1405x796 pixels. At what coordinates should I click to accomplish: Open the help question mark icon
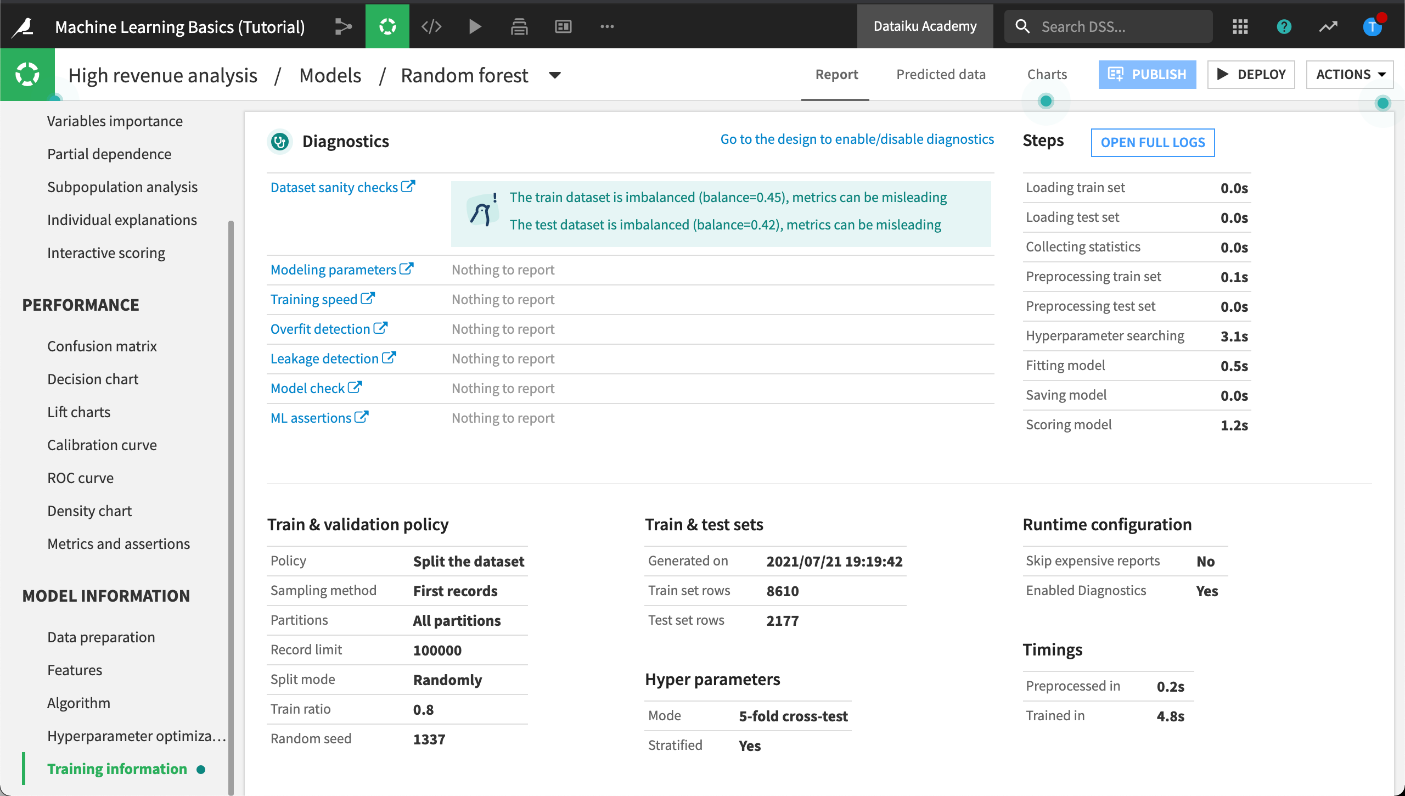pos(1284,26)
